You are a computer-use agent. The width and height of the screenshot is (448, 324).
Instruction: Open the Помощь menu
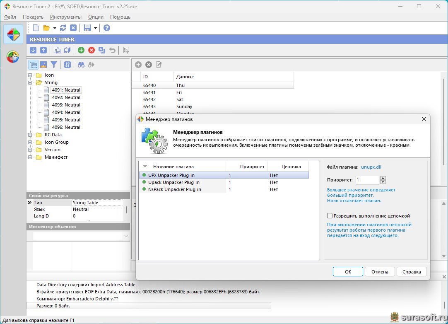pyautogui.click(x=120, y=17)
